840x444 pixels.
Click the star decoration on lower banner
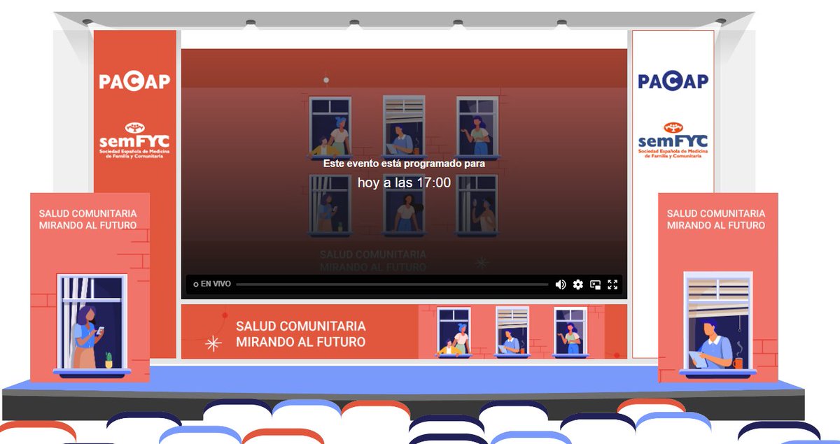[213, 343]
